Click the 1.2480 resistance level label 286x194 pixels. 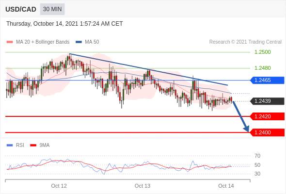(262, 68)
